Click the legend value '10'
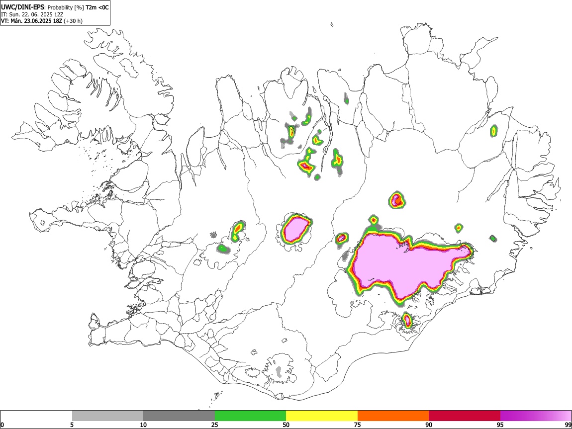The height and width of the screenshot is (429, 572). click(x=143, y=425)
